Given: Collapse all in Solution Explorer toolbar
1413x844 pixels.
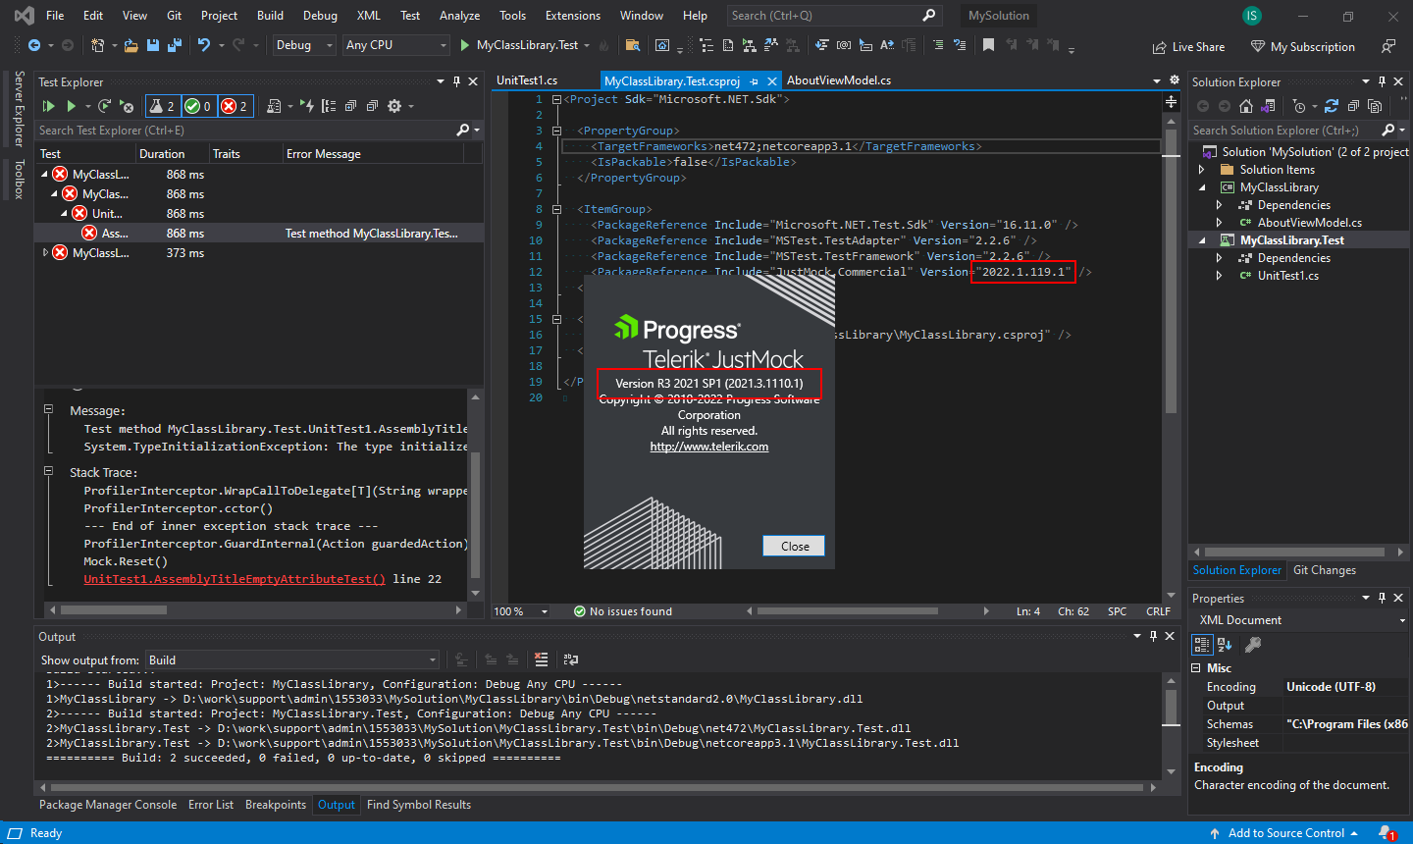Looking at the screenshot, I should click(1353, 106).
